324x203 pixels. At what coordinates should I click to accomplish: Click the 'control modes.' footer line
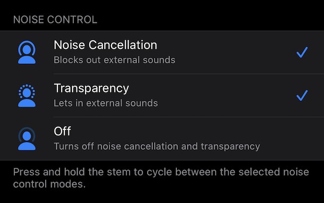click(x=49, y=184)
